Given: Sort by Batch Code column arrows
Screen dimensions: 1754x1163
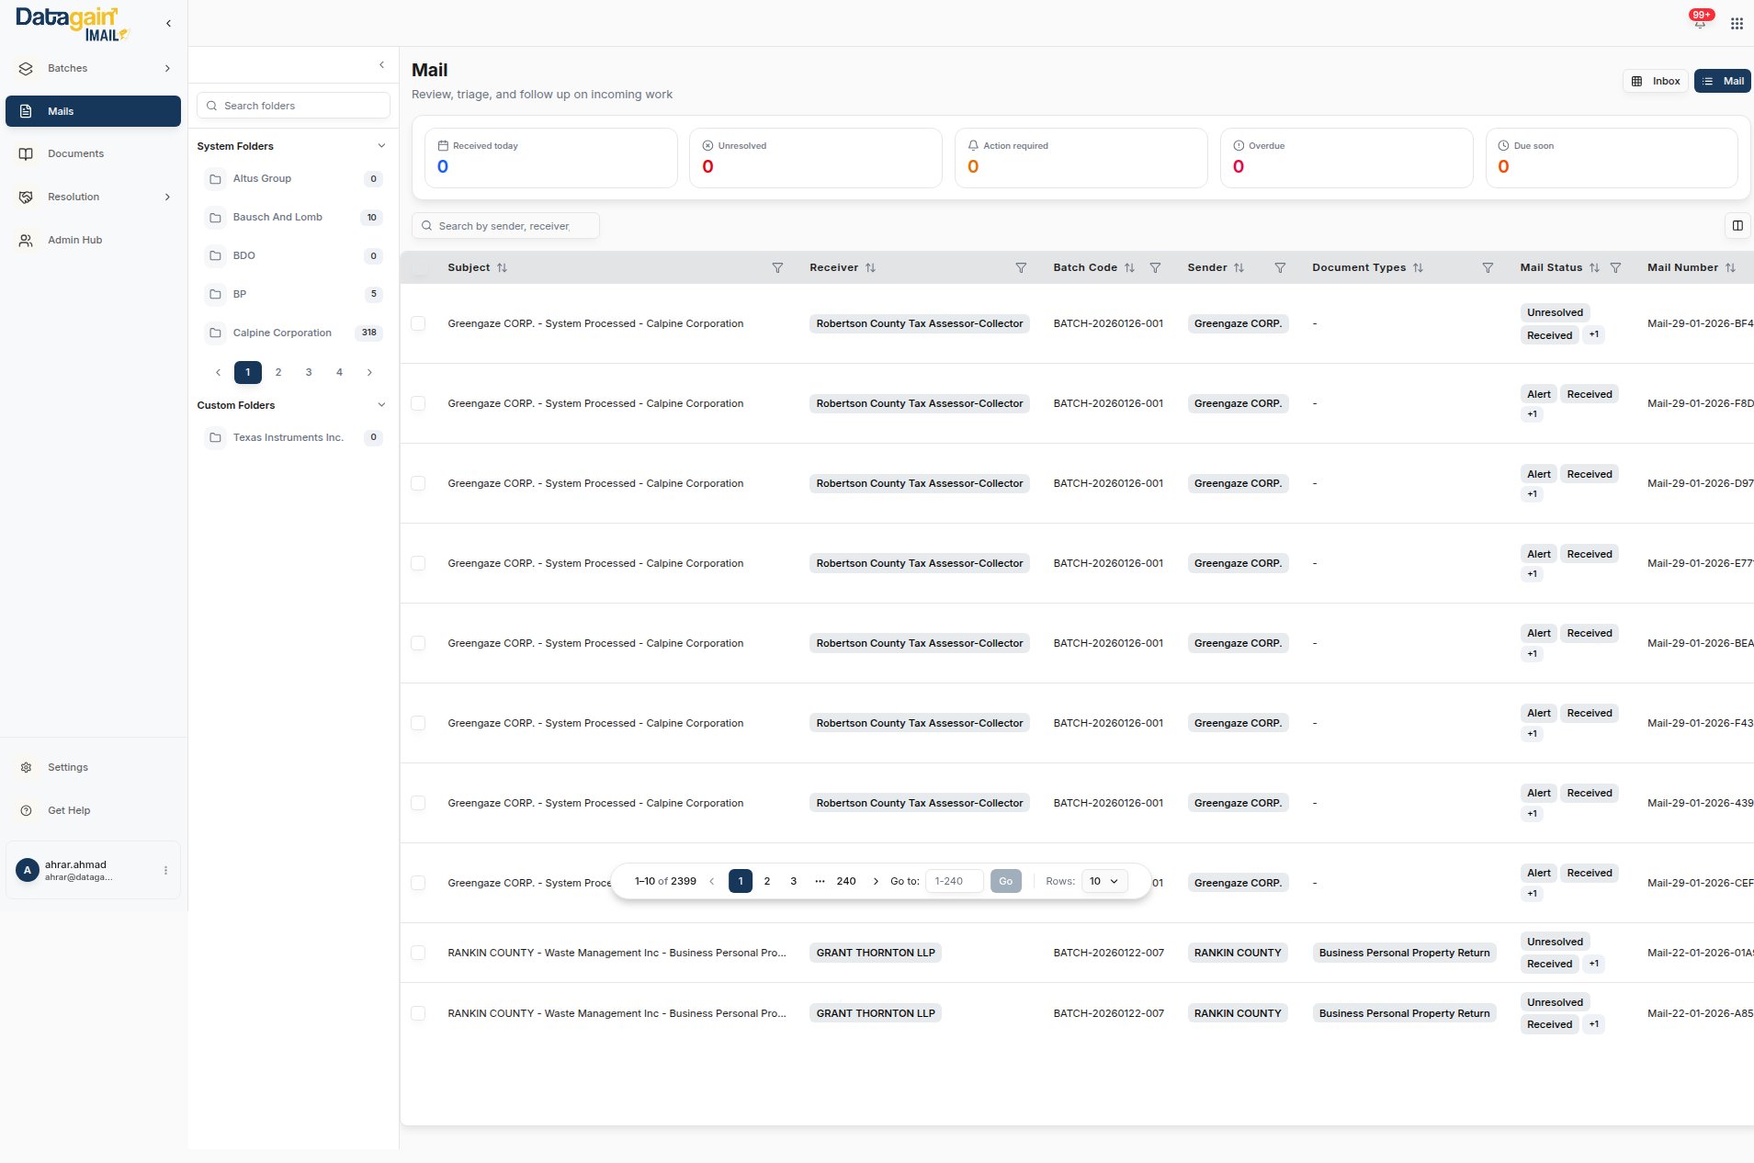Looking at the screenshot, I should [1129, 268].
